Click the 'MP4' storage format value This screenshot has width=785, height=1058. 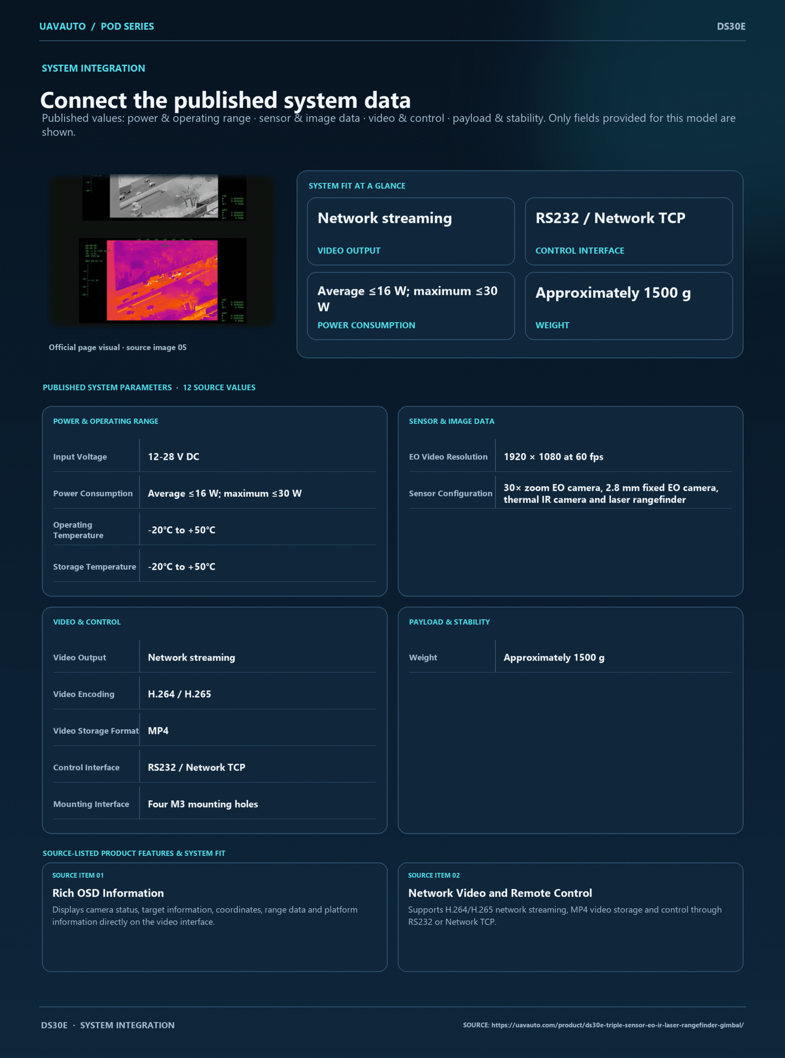coord(158,731)
